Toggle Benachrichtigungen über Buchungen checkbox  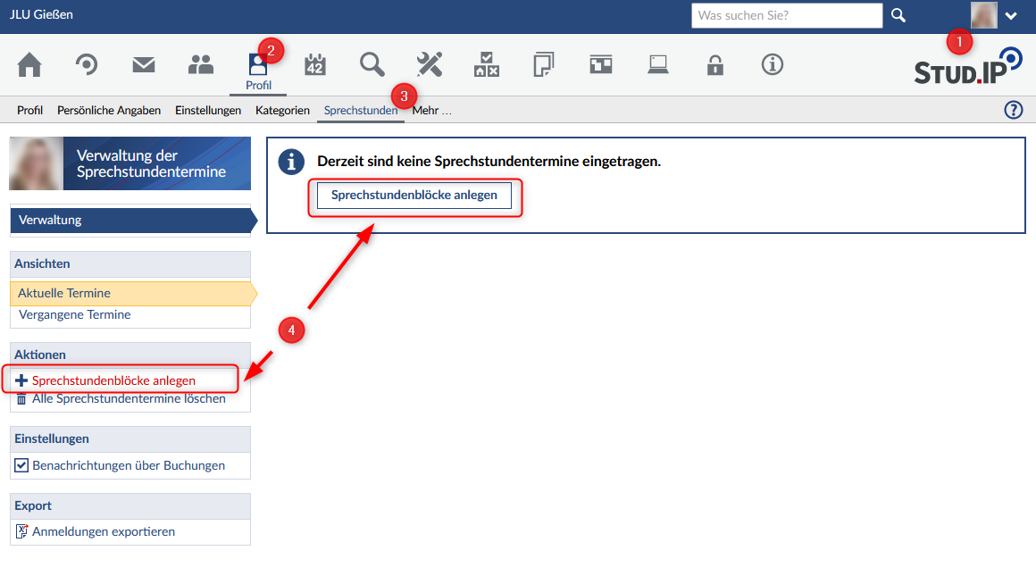(x=22, y=465)
